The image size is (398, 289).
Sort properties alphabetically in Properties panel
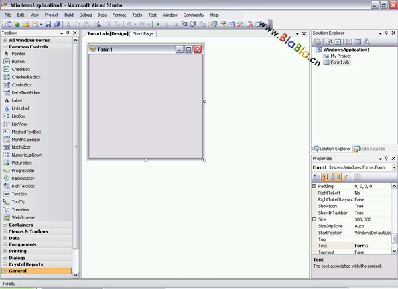coord(326,177)
